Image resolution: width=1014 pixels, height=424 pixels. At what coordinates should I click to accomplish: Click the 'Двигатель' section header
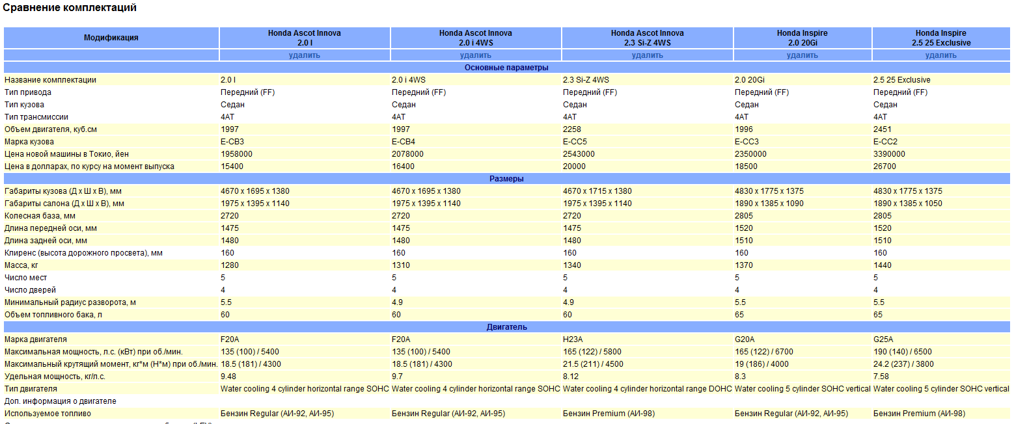click(506, 327)
